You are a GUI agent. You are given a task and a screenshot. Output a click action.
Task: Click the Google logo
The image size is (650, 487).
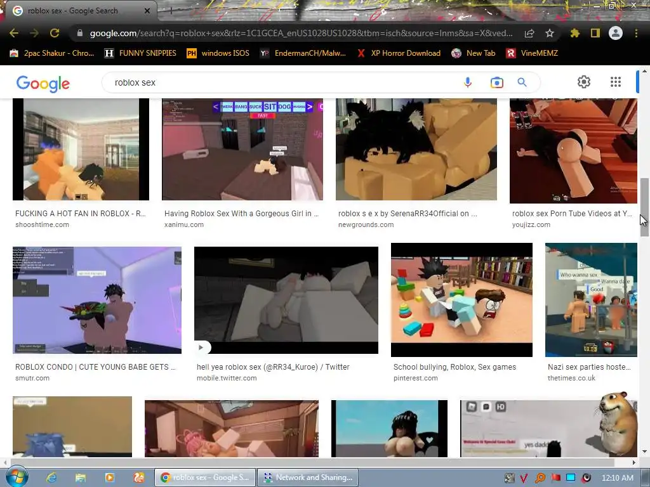(x=43, y=83)
